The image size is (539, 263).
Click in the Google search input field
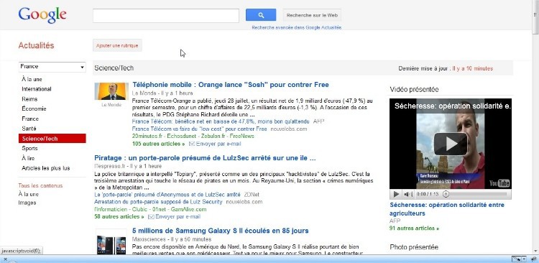coord(166,16)
